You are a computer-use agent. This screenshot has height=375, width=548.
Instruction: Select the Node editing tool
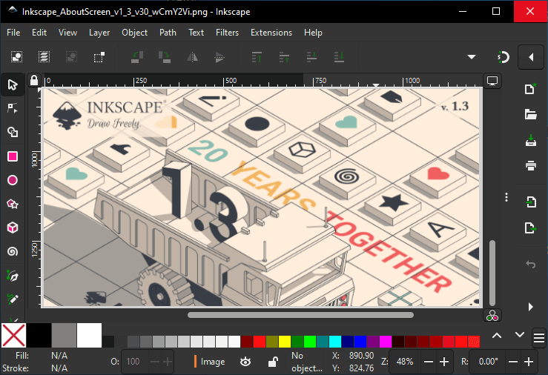12,108
